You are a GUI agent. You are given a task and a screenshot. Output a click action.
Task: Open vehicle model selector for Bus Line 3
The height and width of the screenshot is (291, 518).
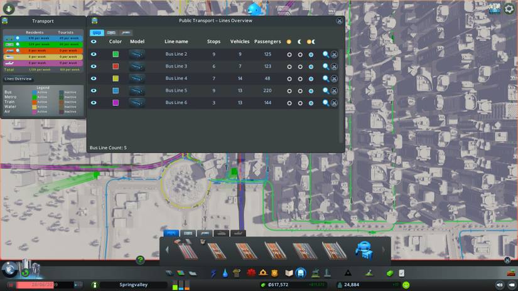(137, 66)
